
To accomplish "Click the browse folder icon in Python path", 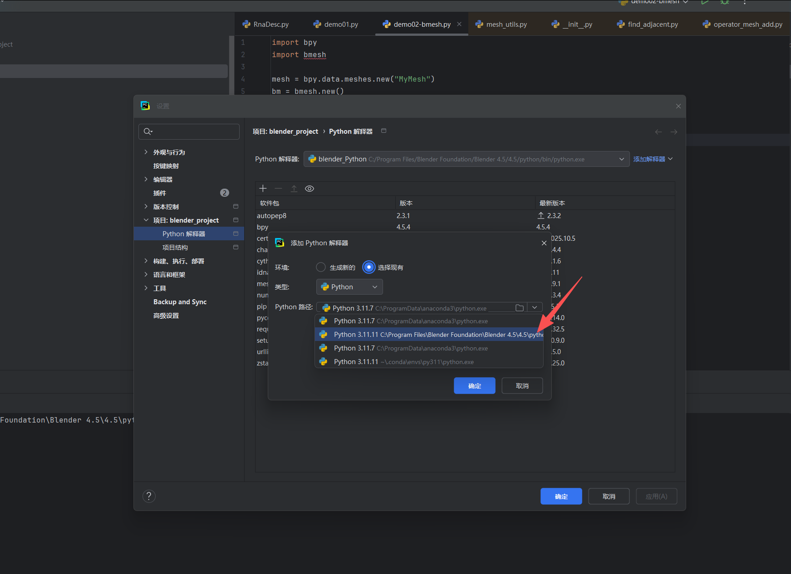I will click(520, 308).
